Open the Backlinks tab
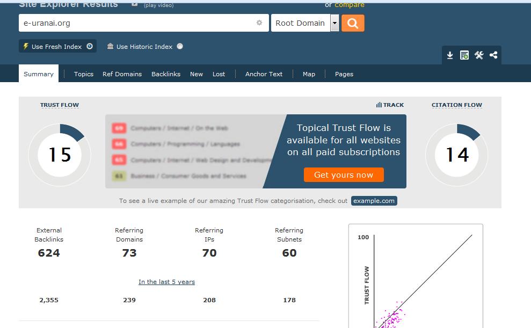531x328 pixels. pos(166,74)
